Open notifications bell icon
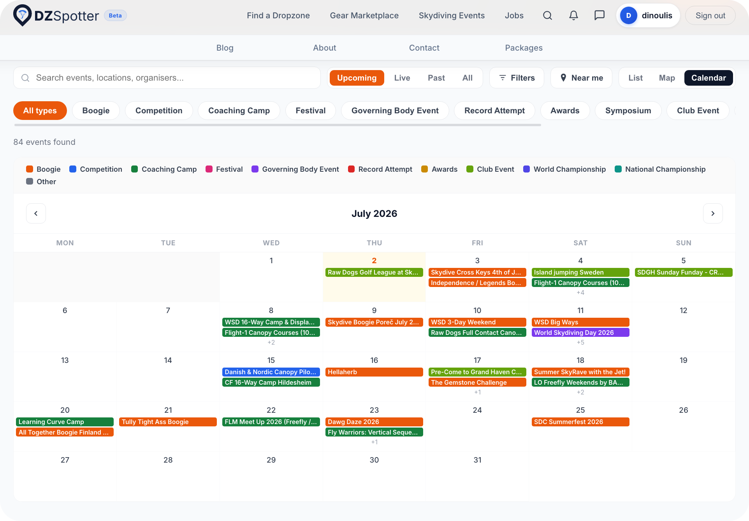The image size is (749, 521). (573, 16)
